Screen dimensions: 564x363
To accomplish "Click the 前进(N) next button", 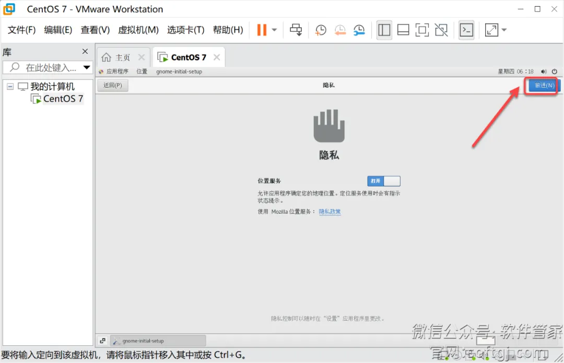I will click(x=544, y=85).
